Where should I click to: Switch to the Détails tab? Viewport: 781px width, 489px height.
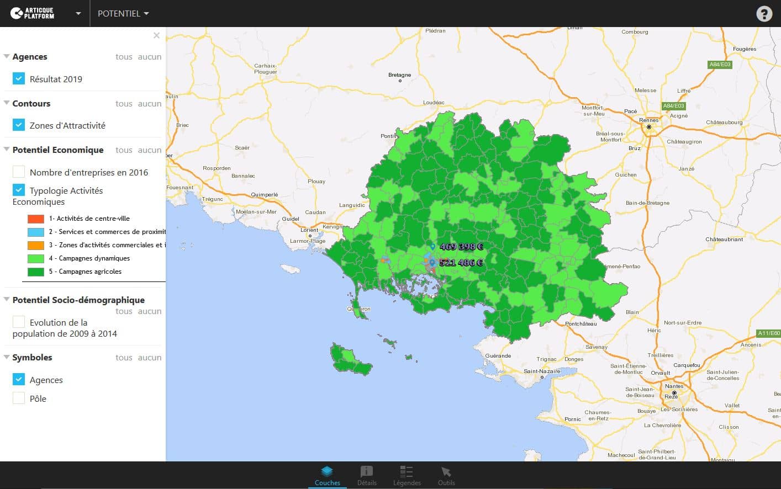click(367, 476)
